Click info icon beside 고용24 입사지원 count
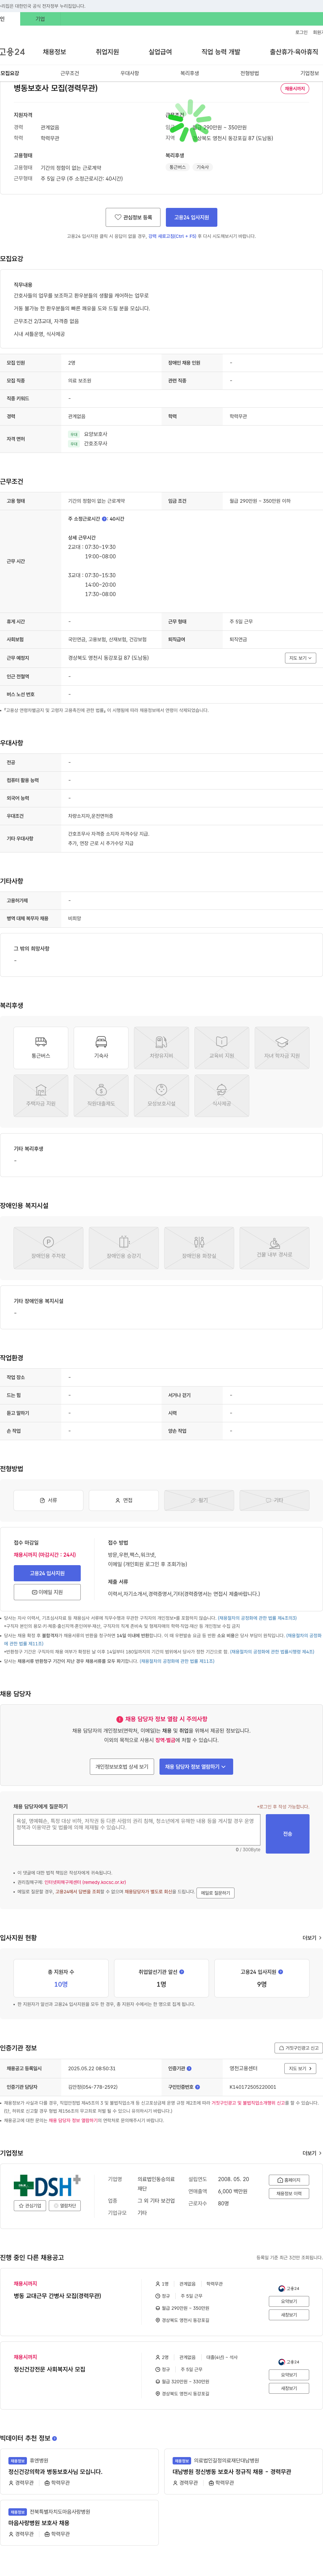The image size is (323, 2576). 281,1972
